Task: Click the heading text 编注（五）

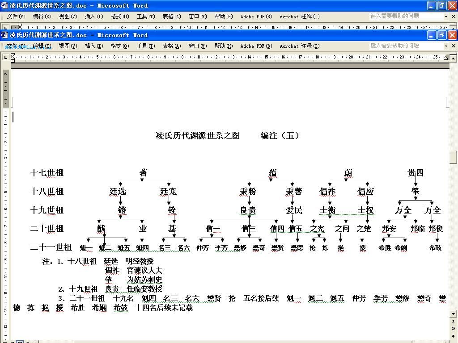Action: pyautogui.click(x=280, y=136)
